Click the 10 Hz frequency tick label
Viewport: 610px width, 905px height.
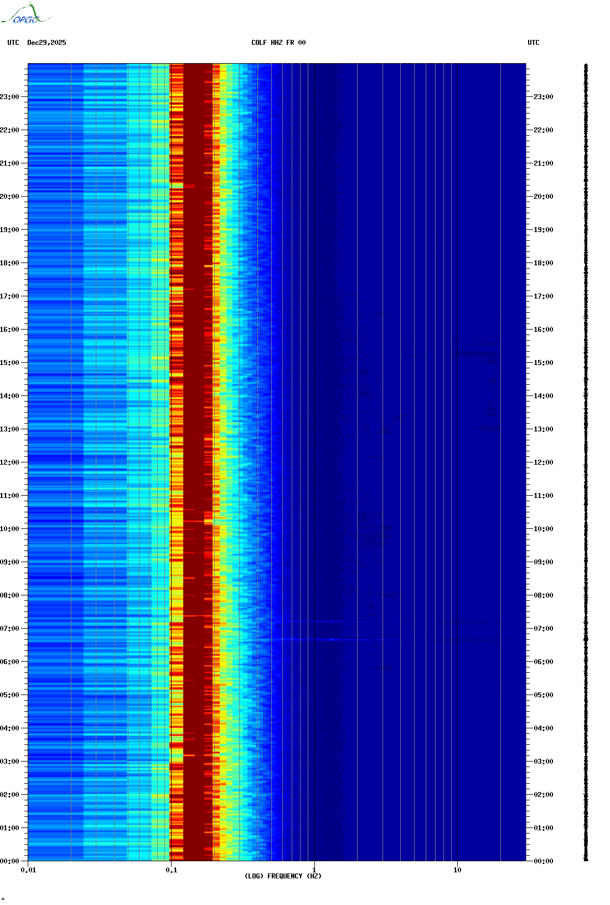coord(457,870)
